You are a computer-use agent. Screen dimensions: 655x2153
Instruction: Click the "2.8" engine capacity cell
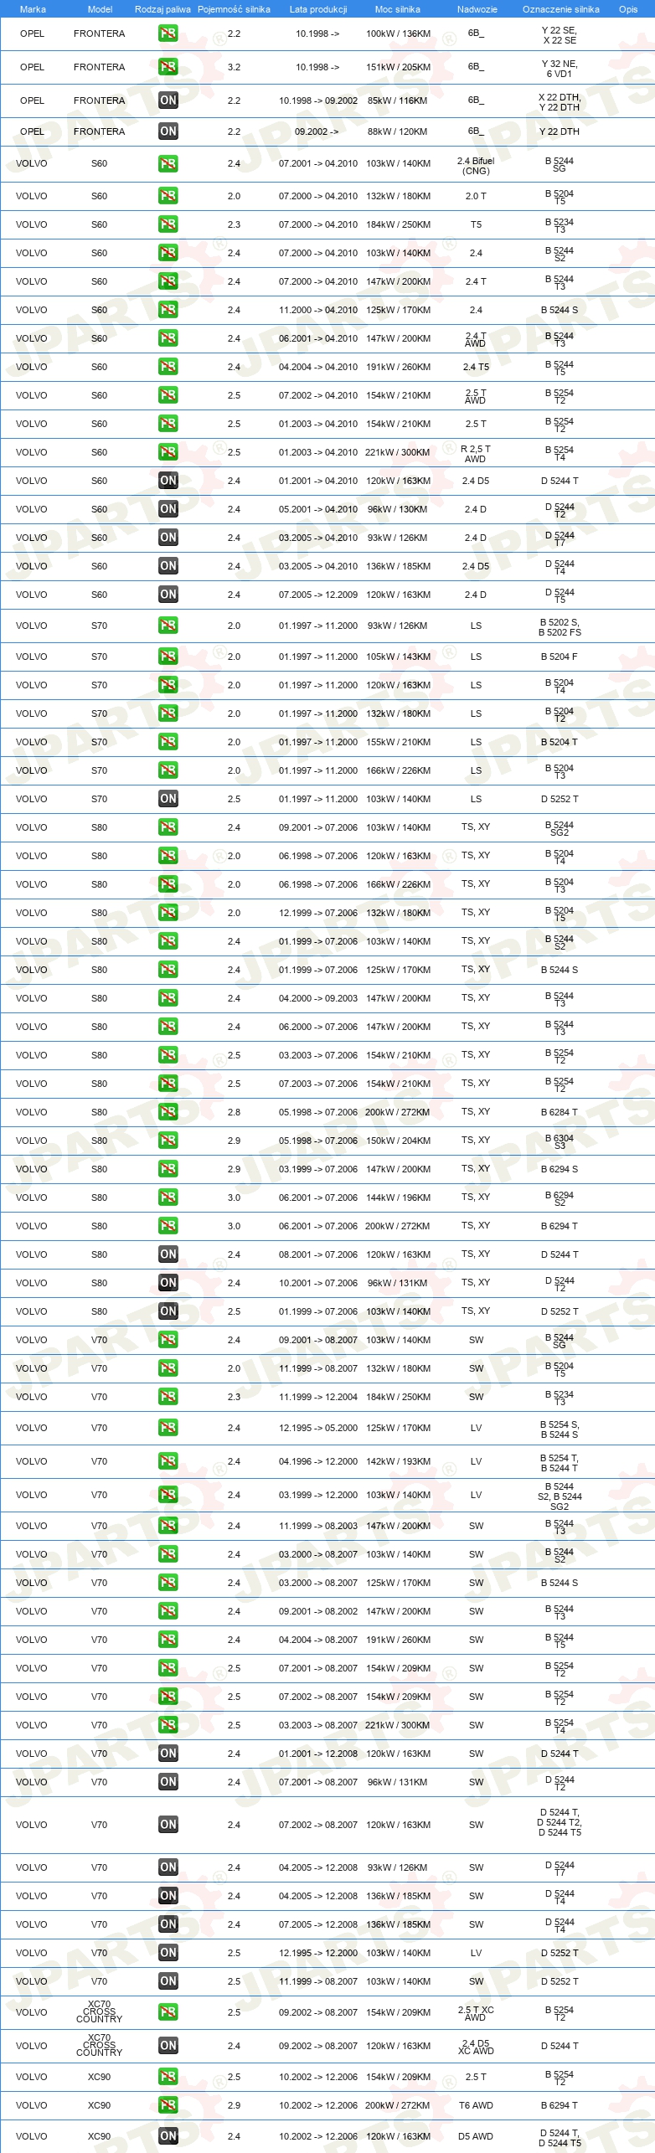234,1112
